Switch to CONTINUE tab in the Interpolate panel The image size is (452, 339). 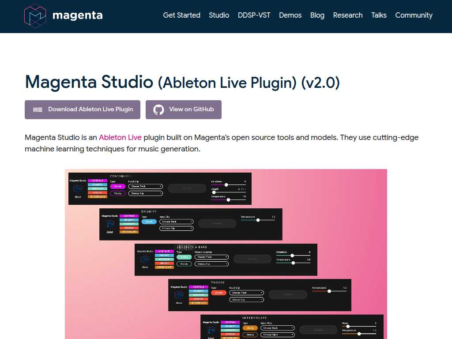point(230,322)
